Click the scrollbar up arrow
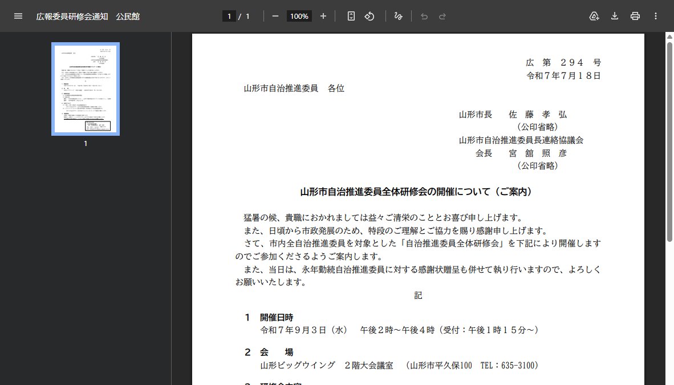 669,37
